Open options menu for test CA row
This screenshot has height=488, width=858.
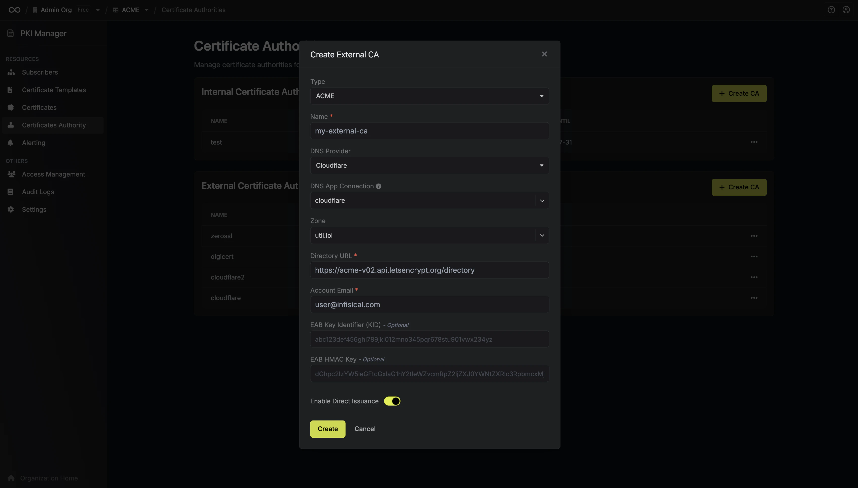click(x=754, y=142)
